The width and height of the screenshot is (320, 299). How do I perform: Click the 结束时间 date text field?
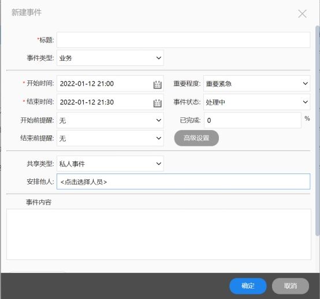coord(105,102)
